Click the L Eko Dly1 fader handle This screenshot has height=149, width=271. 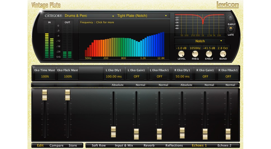pyautogui.click(x=114, y=132)
